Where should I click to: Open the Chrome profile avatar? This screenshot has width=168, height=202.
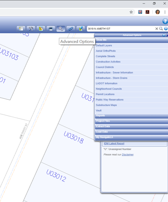click(158, 12)
